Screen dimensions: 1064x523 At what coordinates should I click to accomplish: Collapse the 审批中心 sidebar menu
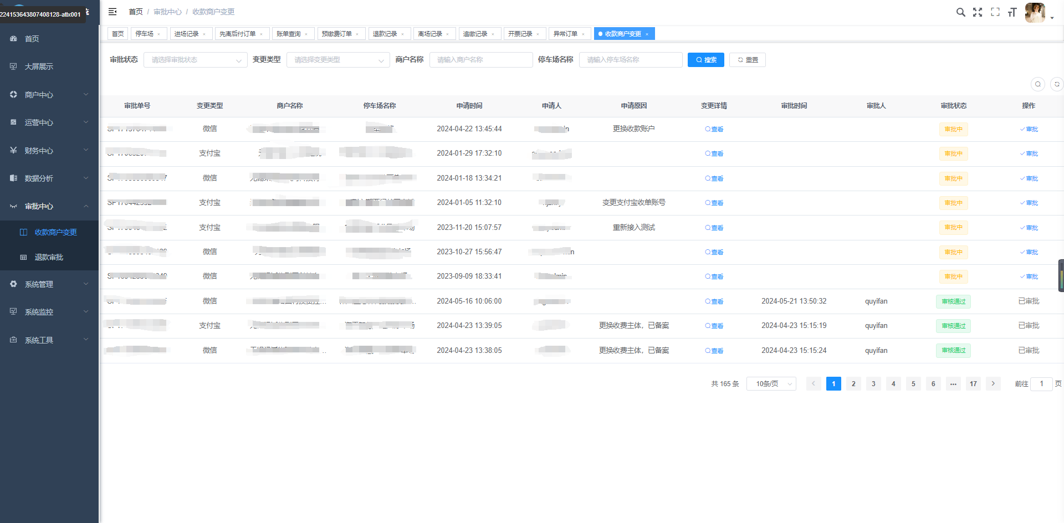point(49,206)
